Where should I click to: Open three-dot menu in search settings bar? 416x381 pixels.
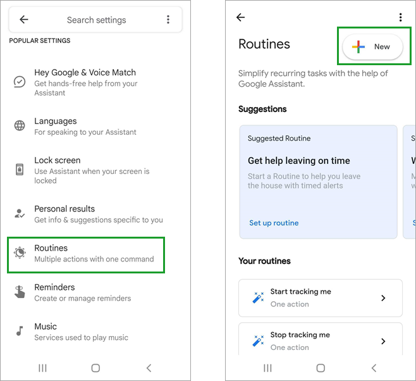pos(168,20)
